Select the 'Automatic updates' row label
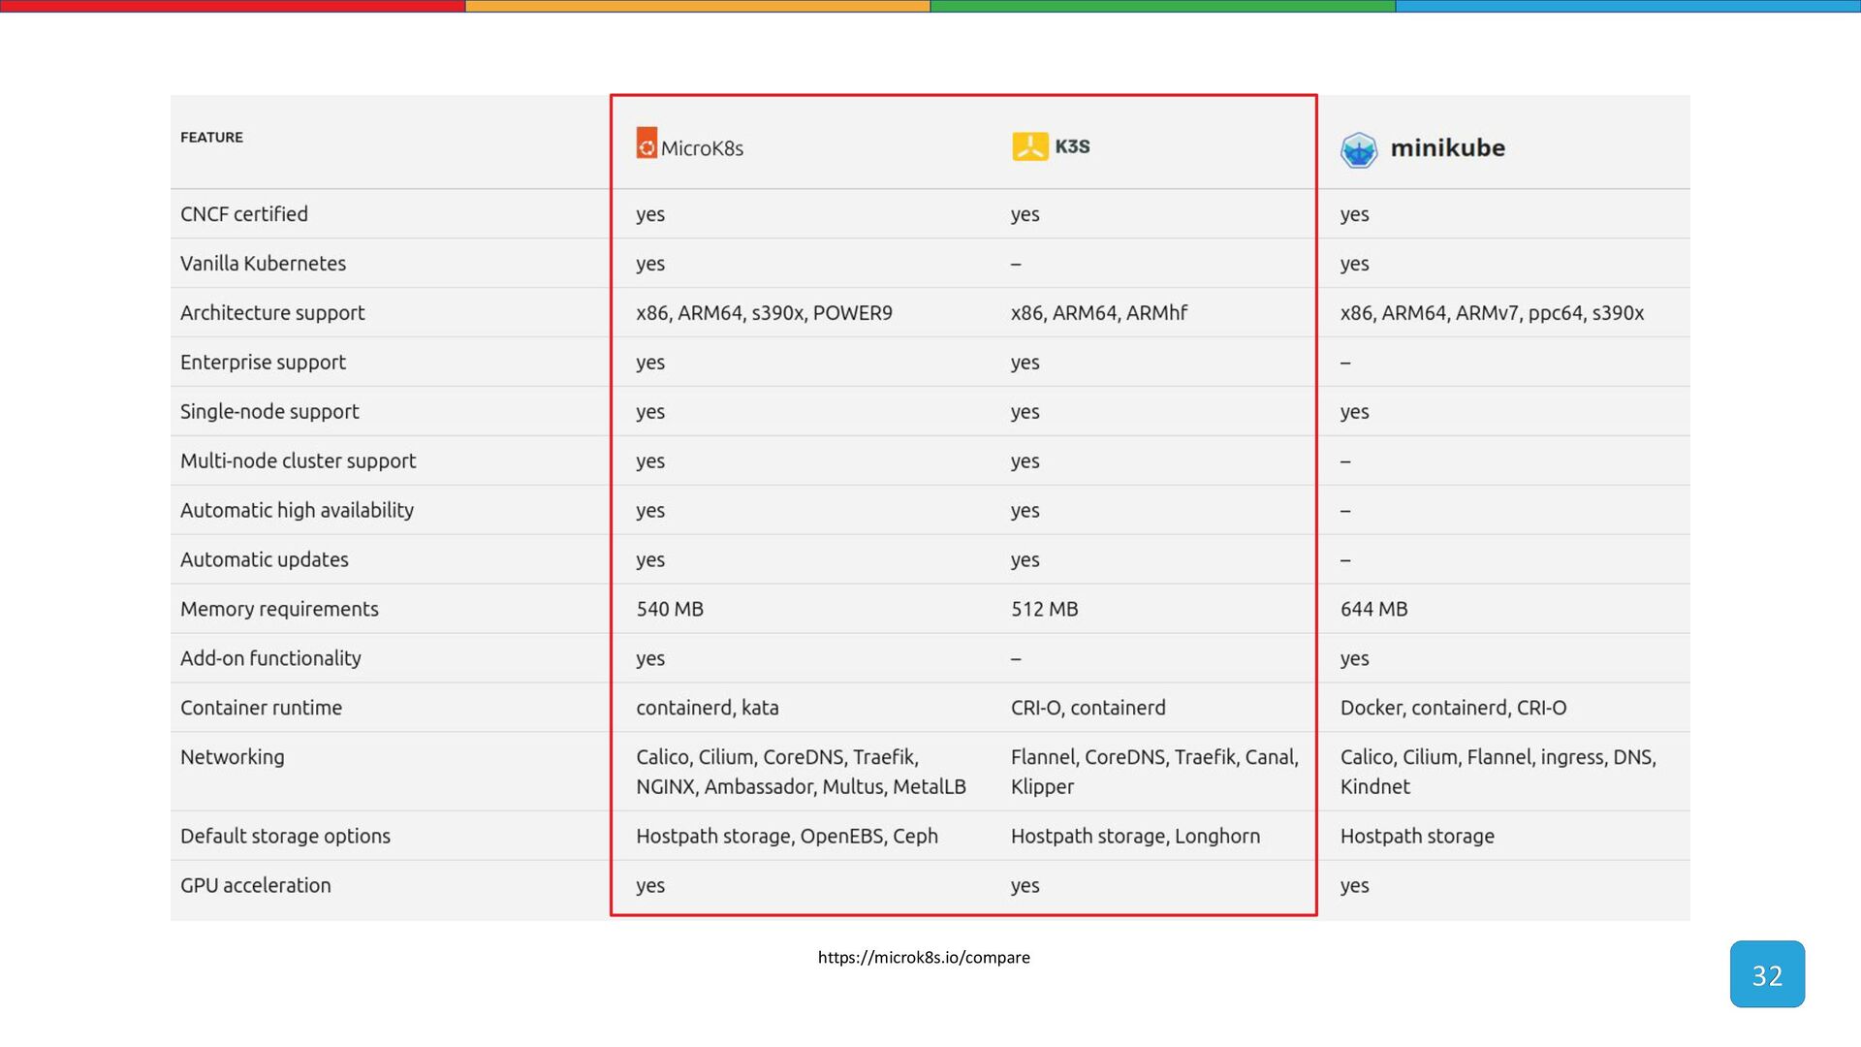The height and width of the screenshot is (1047, 1861). click(264, 560)
